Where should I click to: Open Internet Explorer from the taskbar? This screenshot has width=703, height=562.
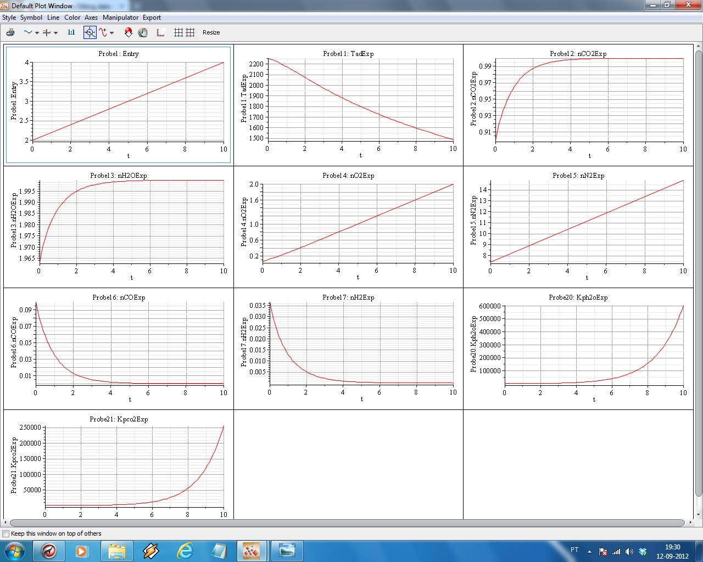pos(185,550)
